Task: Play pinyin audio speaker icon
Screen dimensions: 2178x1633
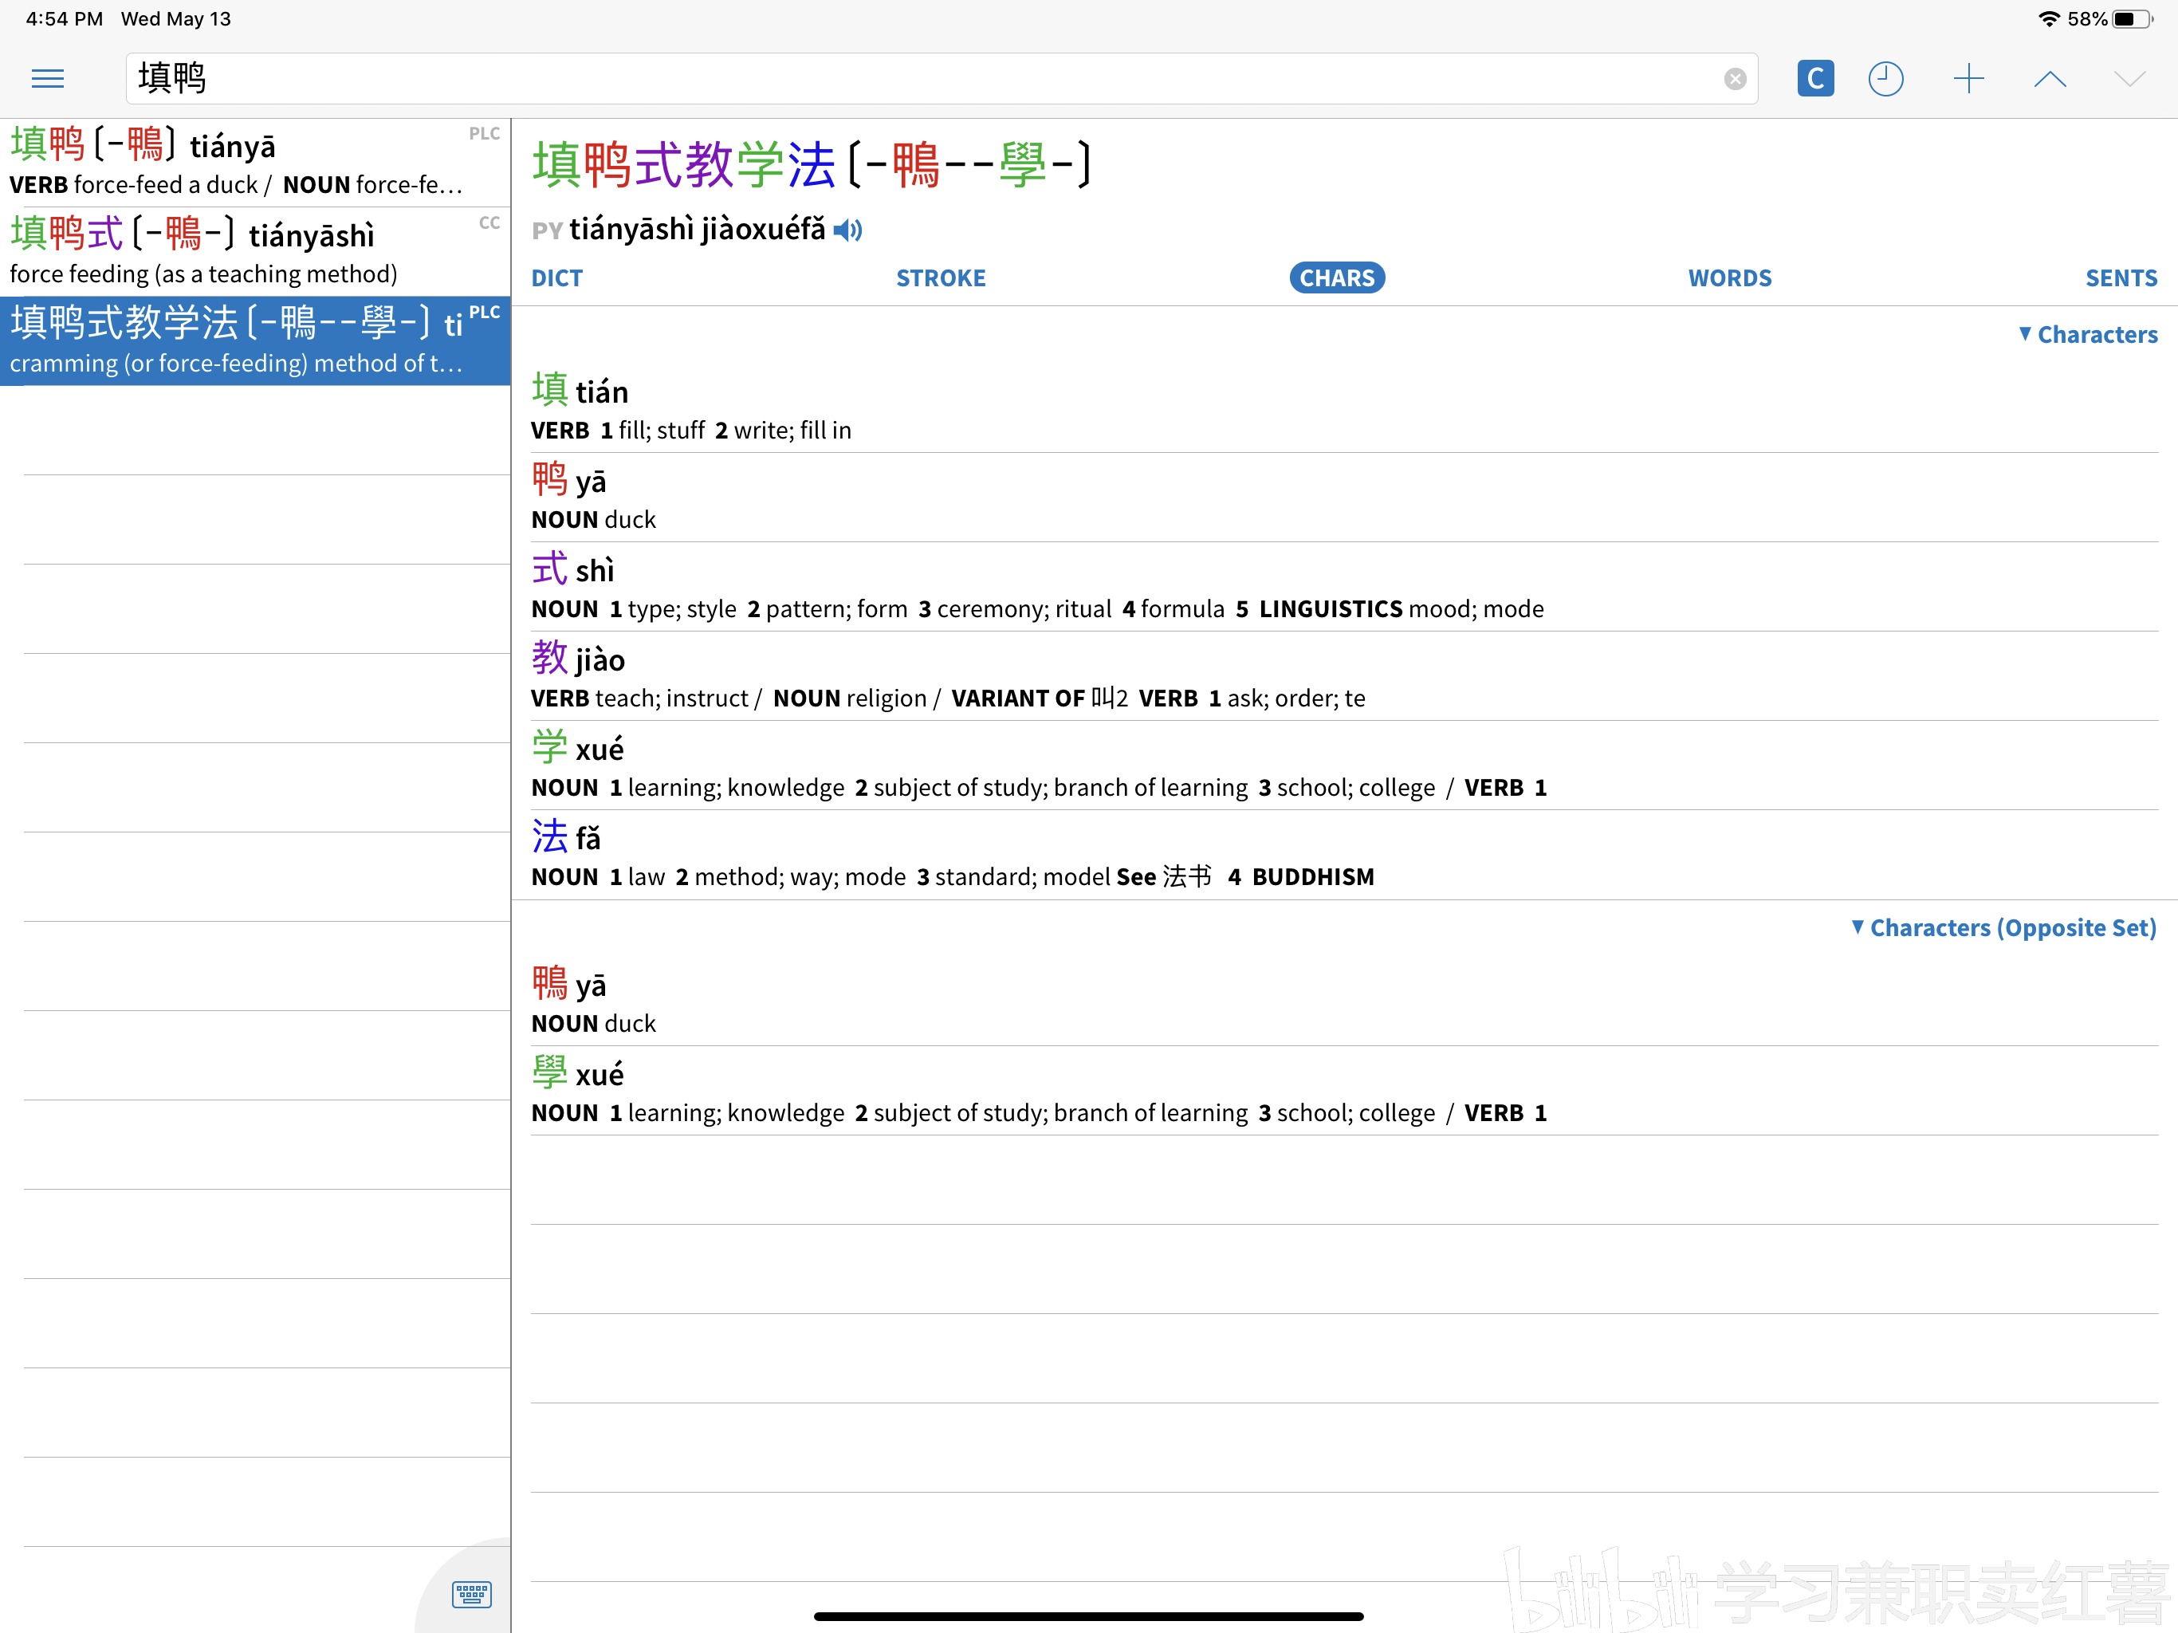Action: pyautogui.click(x=847, y=230)
